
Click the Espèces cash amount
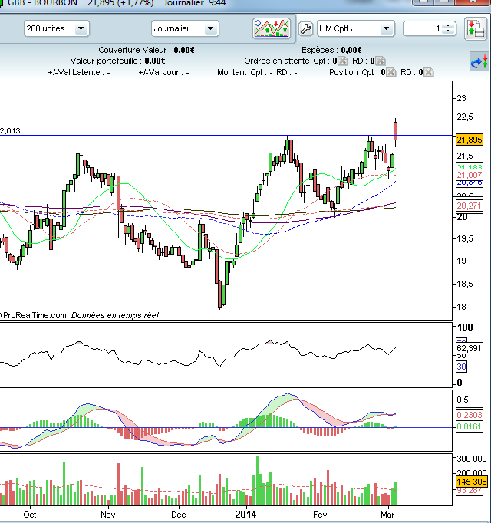coord(351,50)
